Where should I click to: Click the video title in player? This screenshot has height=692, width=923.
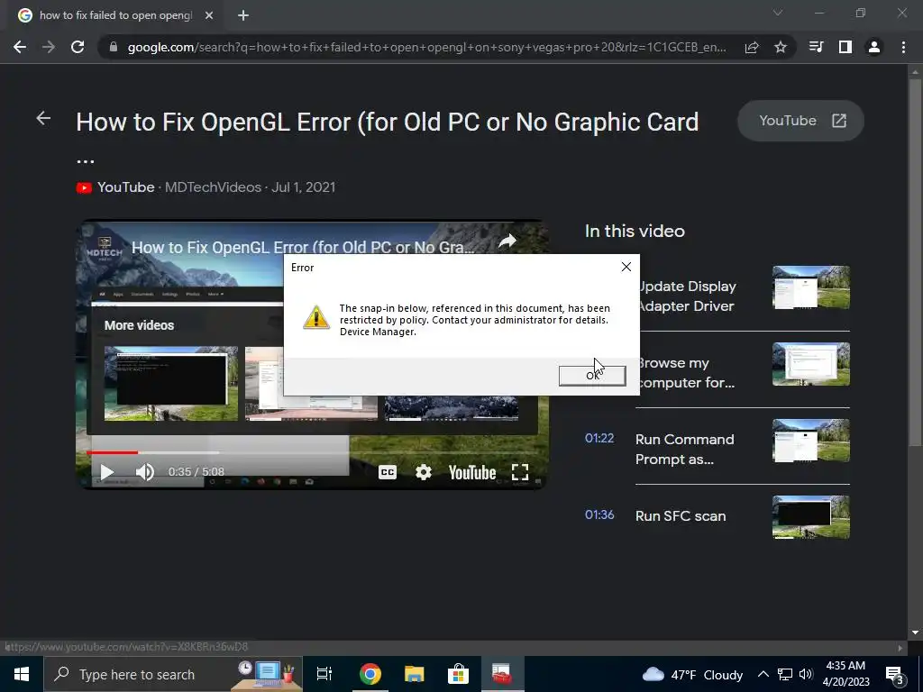point(303,247)
